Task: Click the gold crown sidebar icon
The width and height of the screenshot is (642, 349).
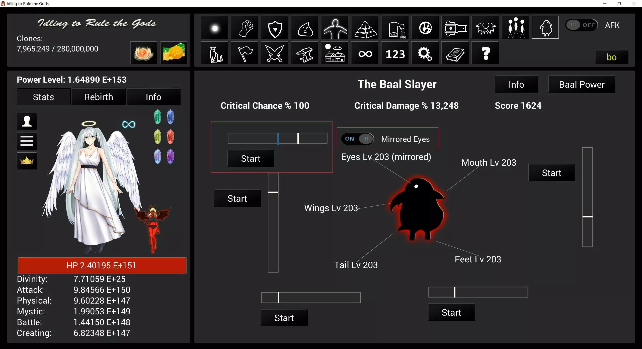Action: point(27,161)
